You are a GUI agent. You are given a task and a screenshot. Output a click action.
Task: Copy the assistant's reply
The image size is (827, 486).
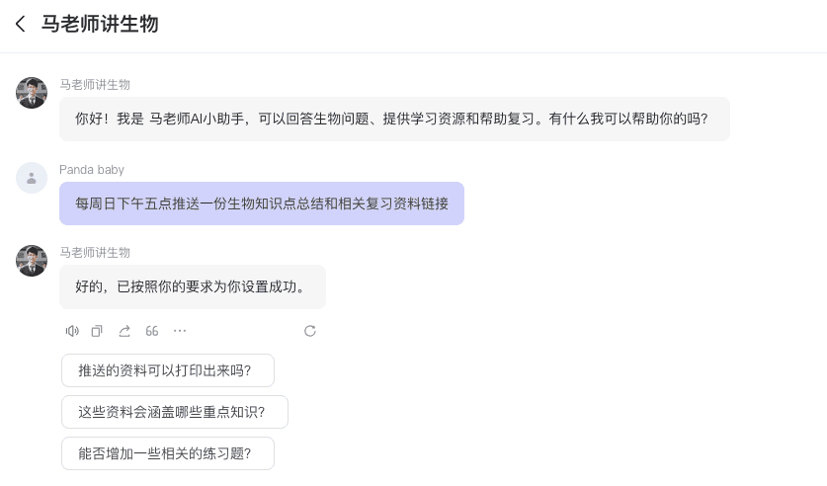(97, 331)
